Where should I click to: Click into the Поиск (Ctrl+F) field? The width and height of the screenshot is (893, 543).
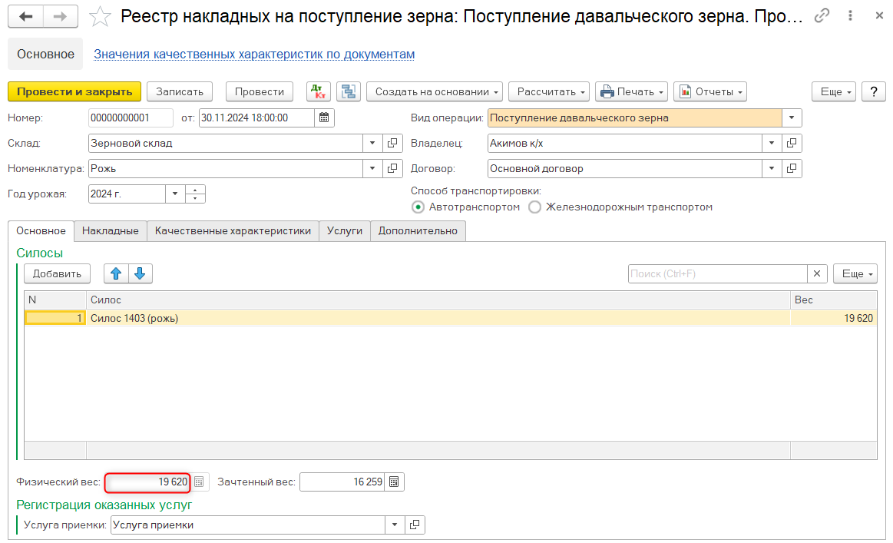pos(718,273)
